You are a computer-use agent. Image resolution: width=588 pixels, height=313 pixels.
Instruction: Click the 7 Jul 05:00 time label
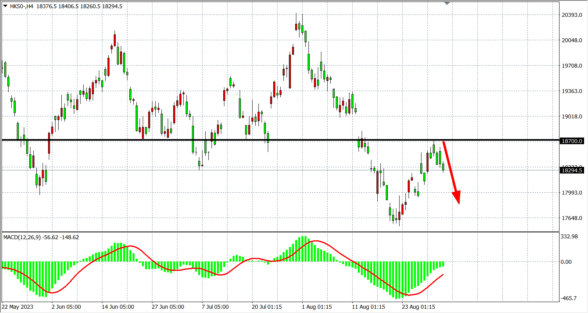216,307
